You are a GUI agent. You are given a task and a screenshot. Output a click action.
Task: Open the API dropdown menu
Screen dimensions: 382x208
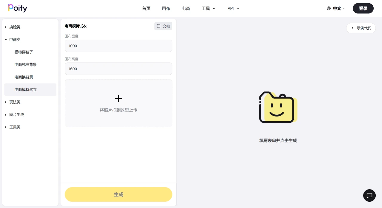tap(233, 8)
